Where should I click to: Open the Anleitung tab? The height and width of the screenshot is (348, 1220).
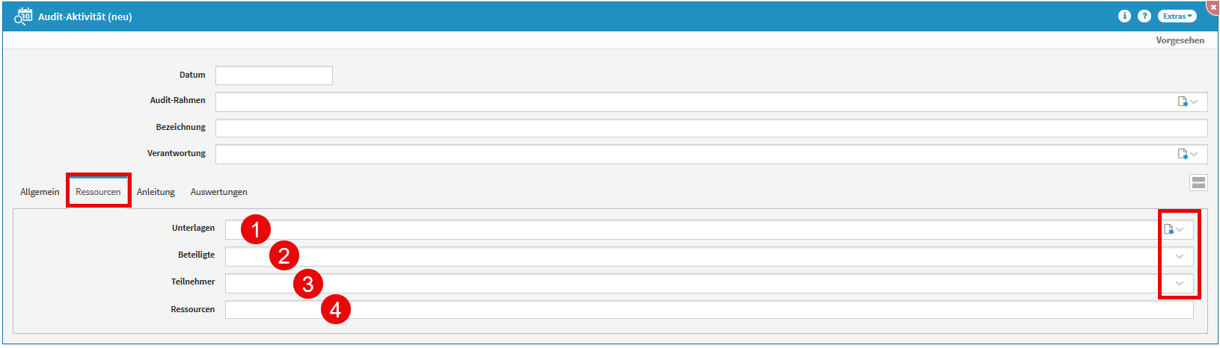(156, 192)
